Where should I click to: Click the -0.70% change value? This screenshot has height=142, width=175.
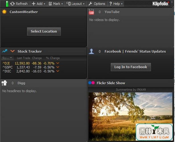point(49,63)
